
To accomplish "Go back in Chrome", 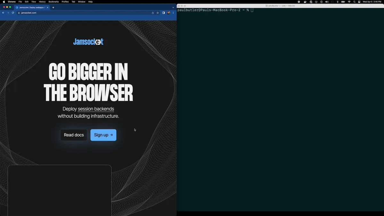I will click(x=3, y=13).
